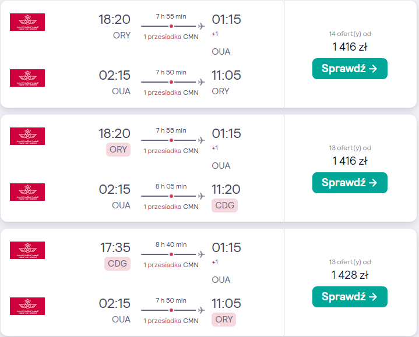Click airline logo of 02:15 flight arriving 11:20
The height and width of the screenshot is (337, 419).
click(x=27, y=192)
